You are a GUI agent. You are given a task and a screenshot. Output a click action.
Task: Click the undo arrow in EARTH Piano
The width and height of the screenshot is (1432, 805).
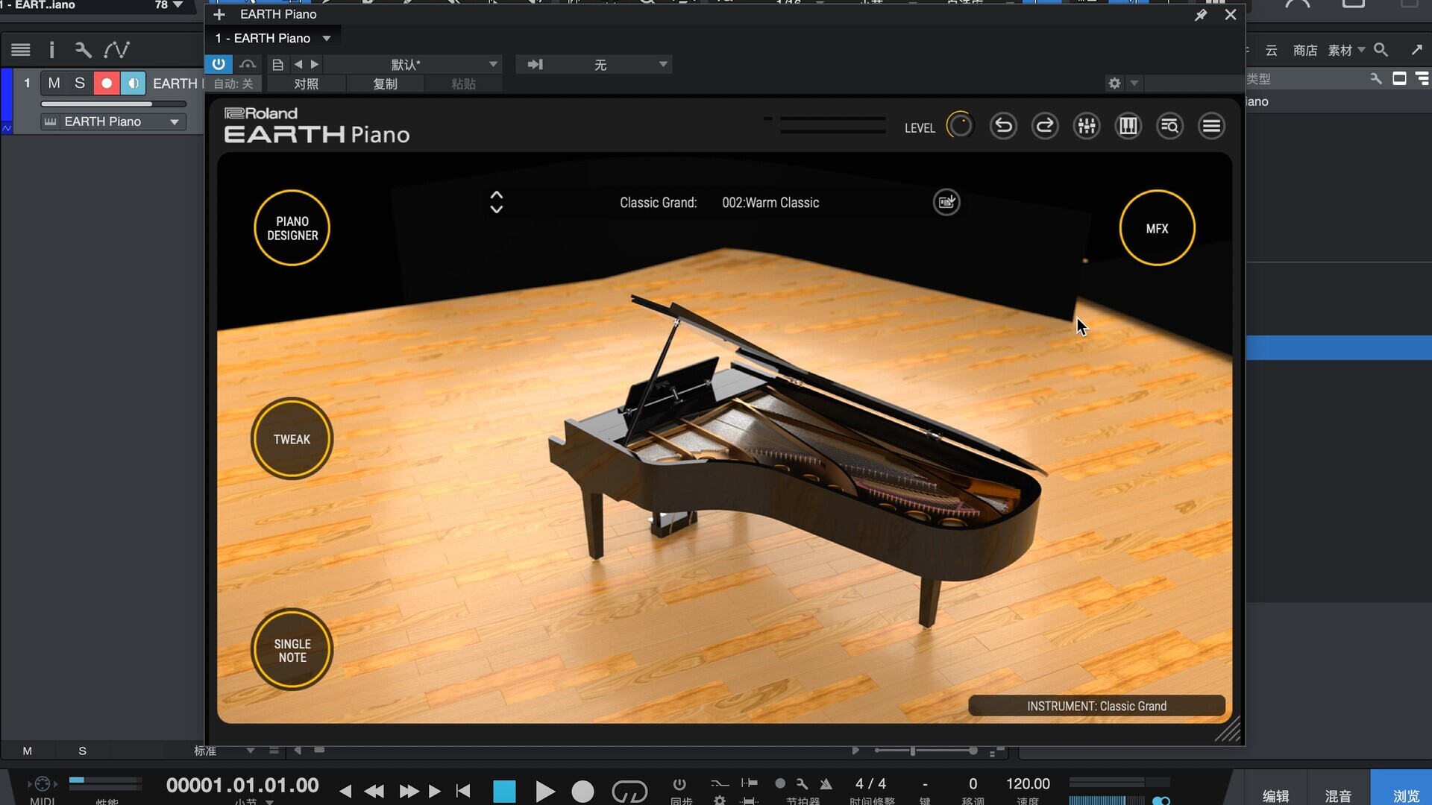pos(1003,126)
